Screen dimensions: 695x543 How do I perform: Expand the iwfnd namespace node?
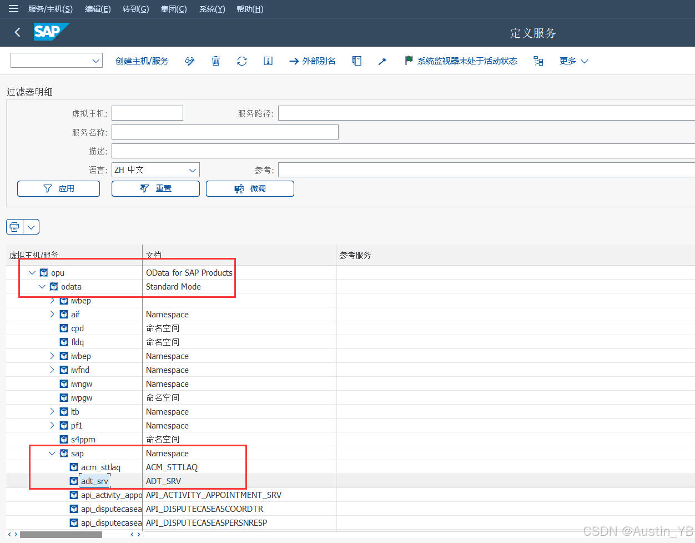click(52, 370)
